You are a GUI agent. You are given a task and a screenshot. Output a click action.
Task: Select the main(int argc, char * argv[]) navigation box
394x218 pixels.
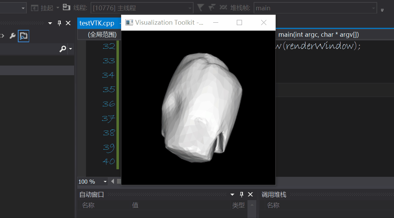tap(318, 35)
